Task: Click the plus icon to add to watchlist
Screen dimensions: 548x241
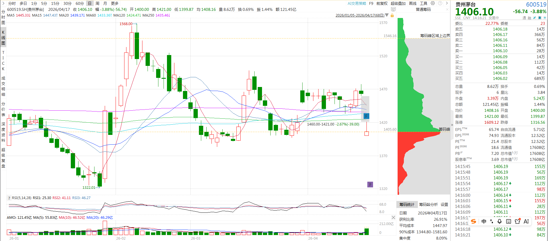Action: (545, 18)
